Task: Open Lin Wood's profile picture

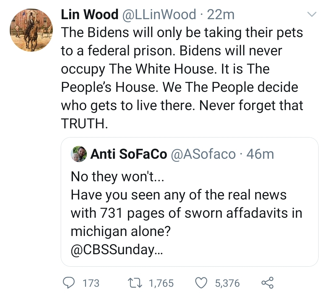Action: (32, 30)
